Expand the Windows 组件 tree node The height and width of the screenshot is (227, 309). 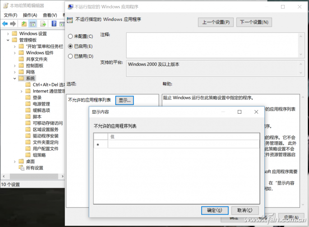(14, 53)
